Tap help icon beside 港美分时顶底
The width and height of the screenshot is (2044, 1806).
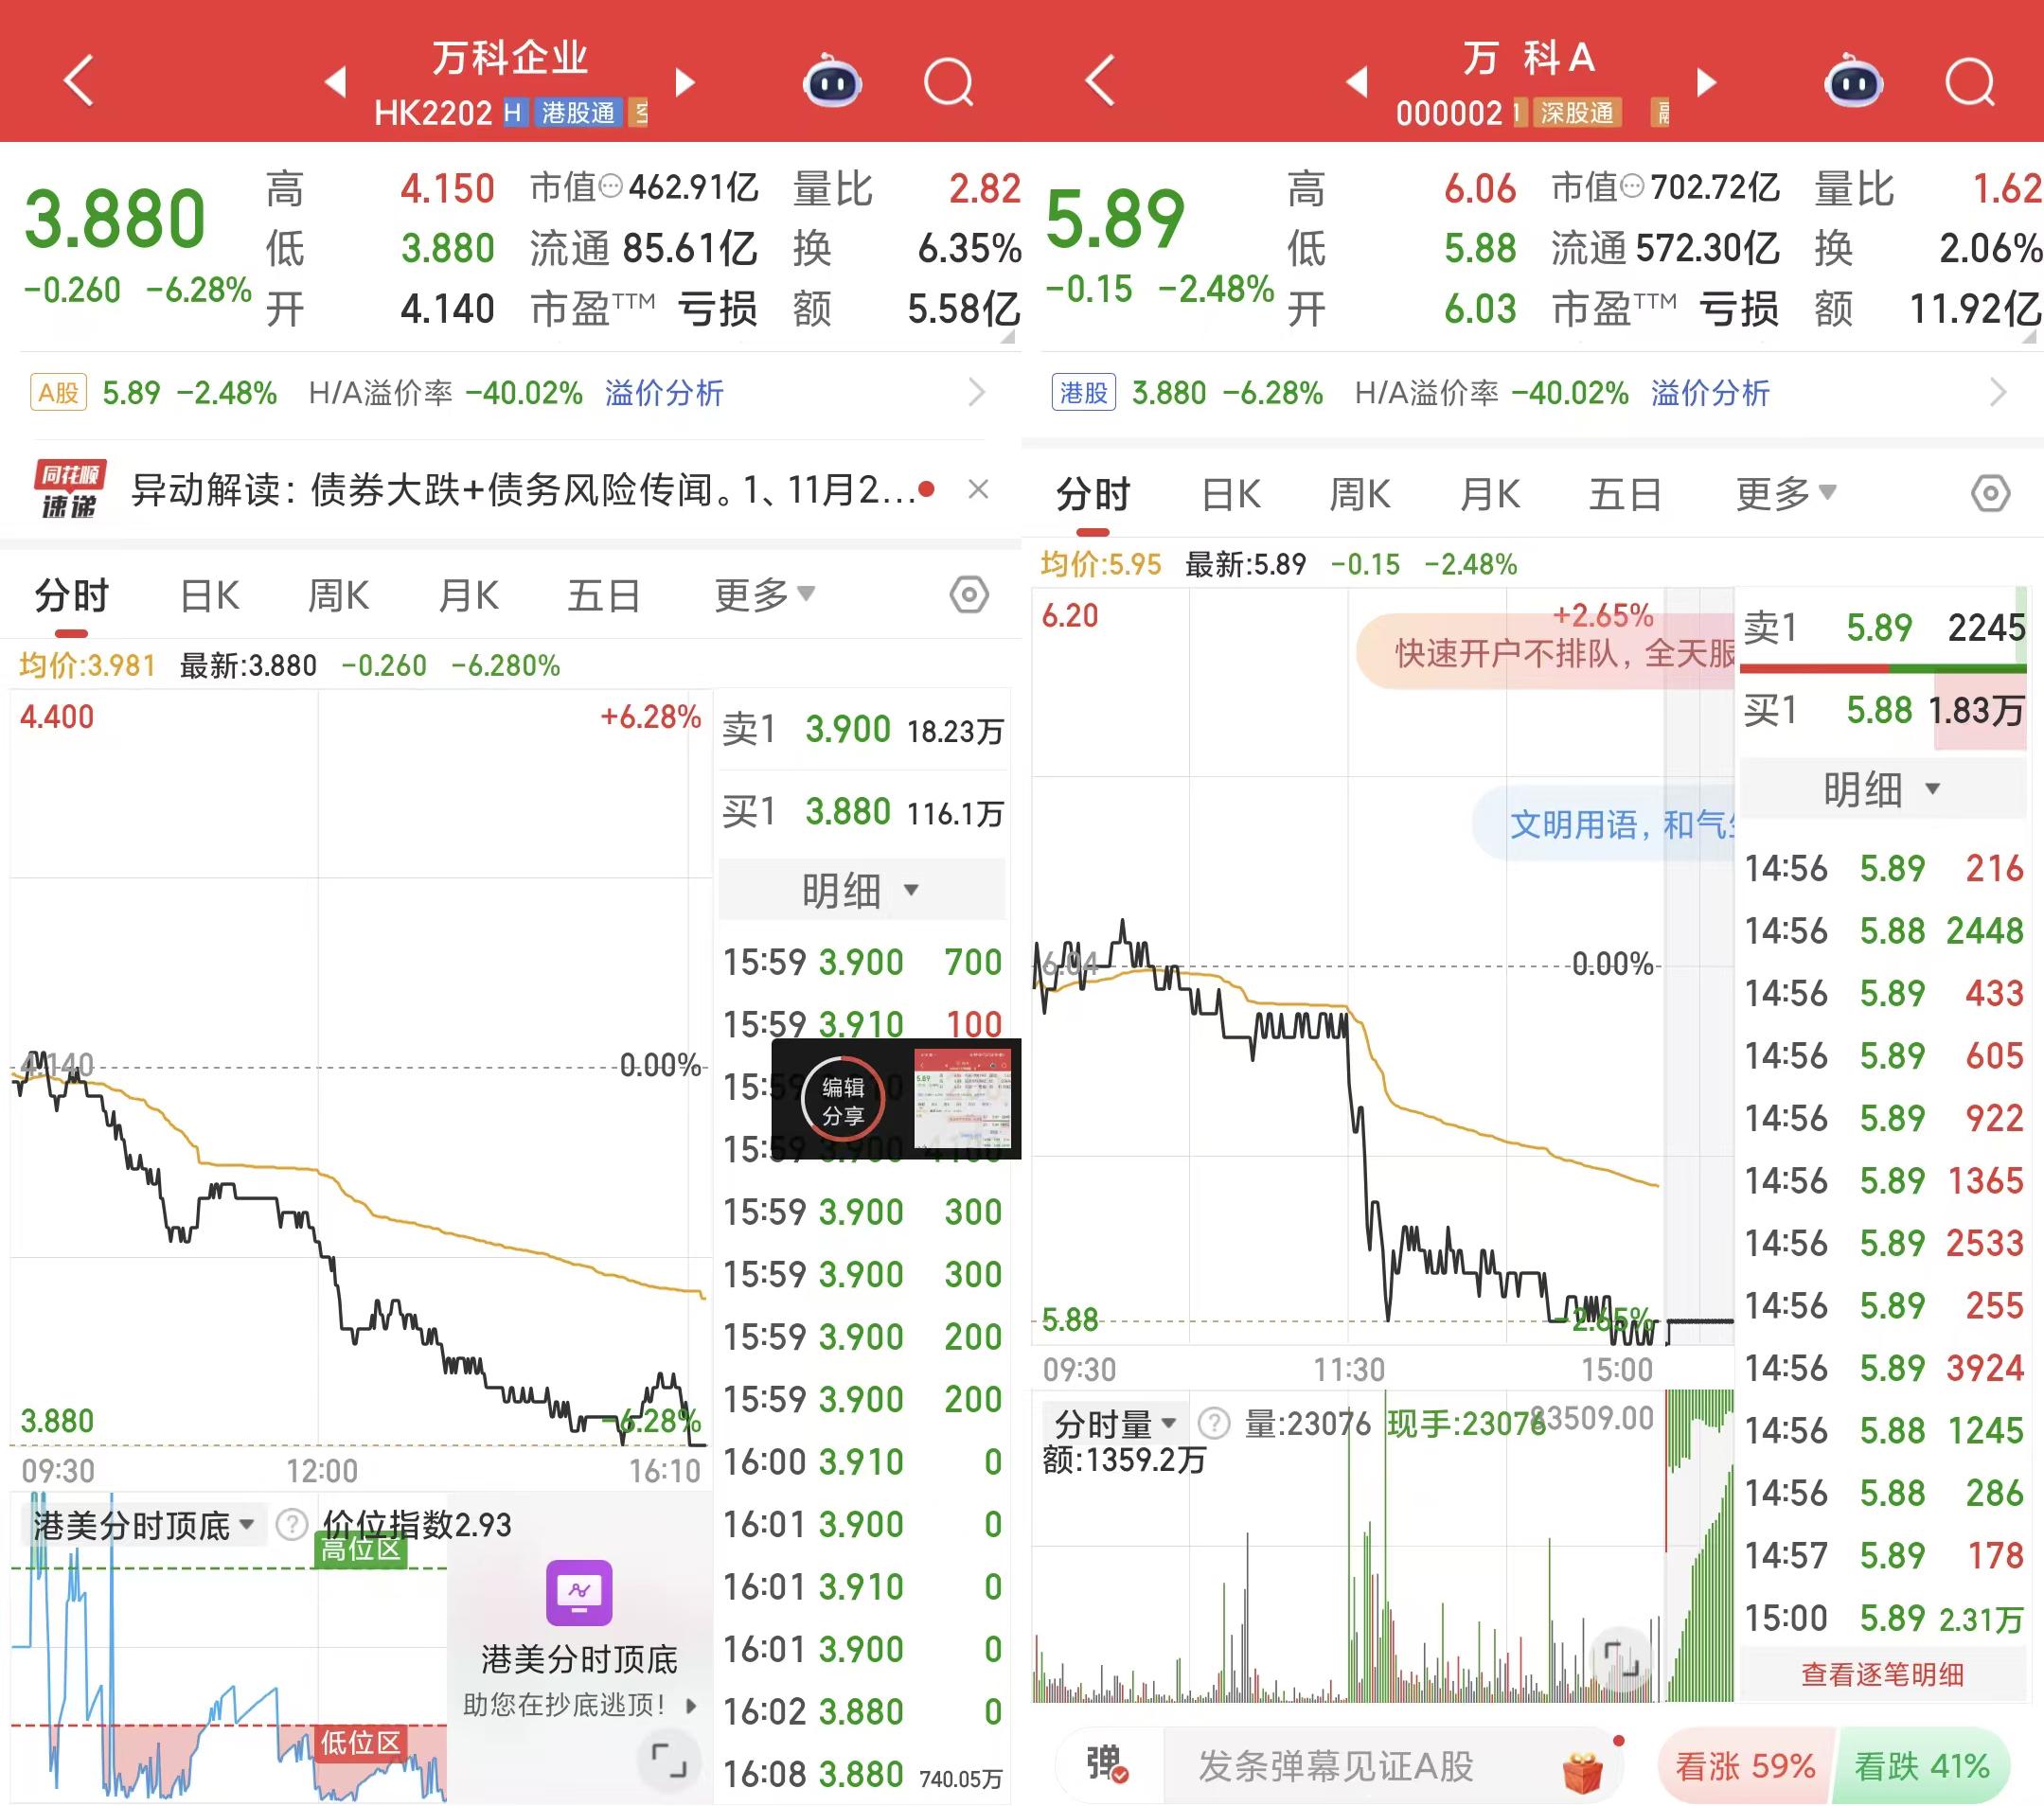coord(291,1525)
